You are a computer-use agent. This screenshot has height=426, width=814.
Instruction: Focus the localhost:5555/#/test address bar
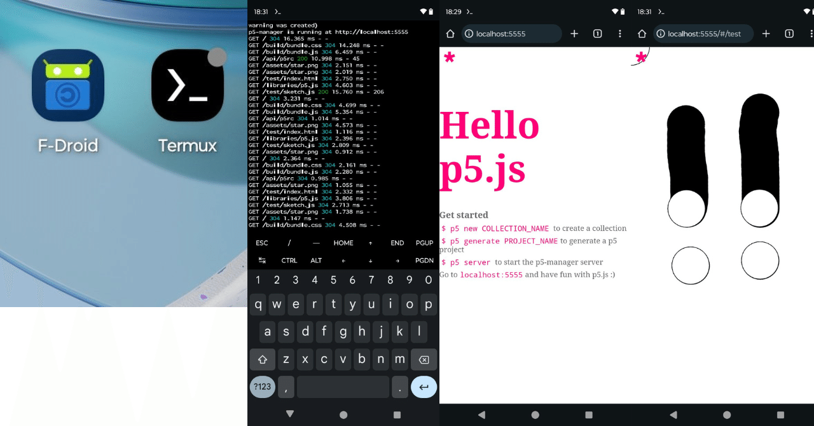pos(703,34)
